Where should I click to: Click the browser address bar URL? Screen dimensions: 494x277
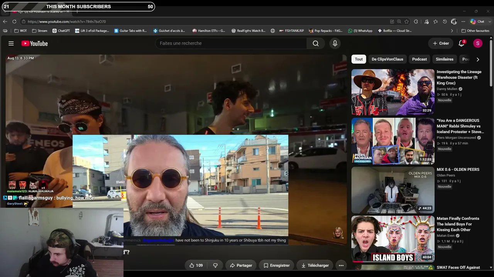pos(67,22)
